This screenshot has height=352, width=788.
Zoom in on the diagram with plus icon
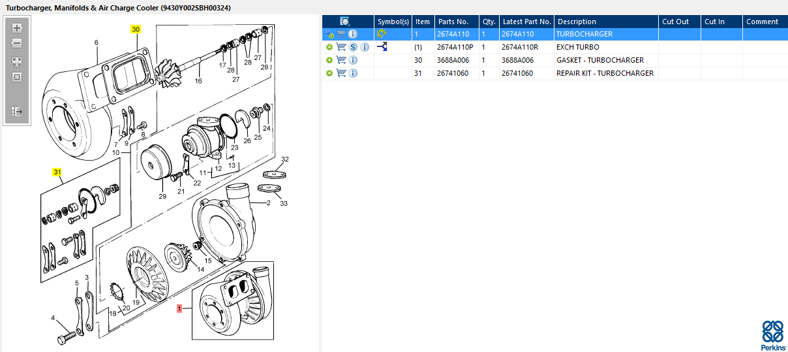coord(17,28)
